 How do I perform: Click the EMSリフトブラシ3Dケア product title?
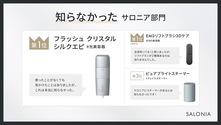(x=167, y=36)
